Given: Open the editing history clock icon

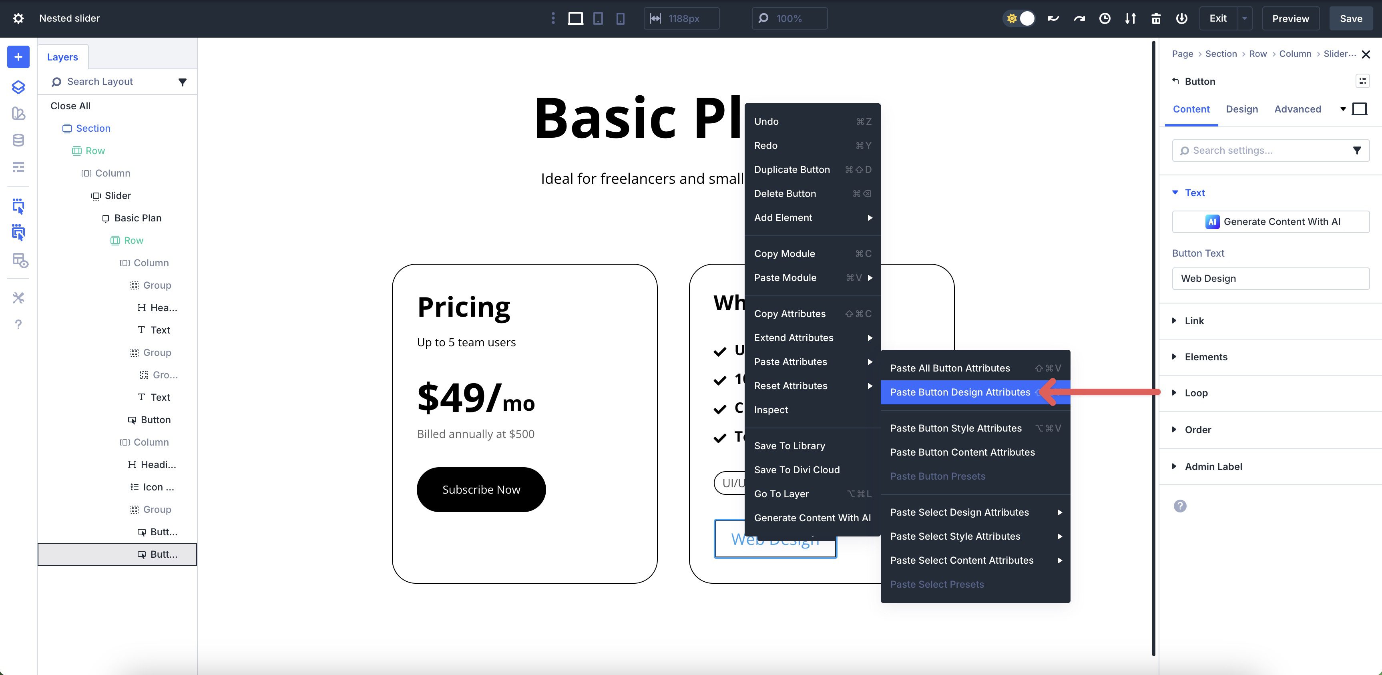Looking at the screenshot, I should pyautogui.click(x=1105, y=18).
